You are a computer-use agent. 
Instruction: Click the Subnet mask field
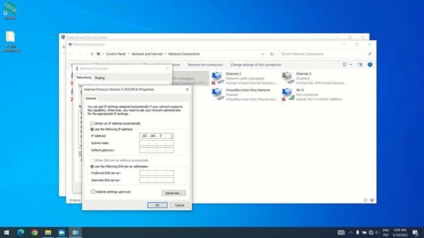(156, 143)
